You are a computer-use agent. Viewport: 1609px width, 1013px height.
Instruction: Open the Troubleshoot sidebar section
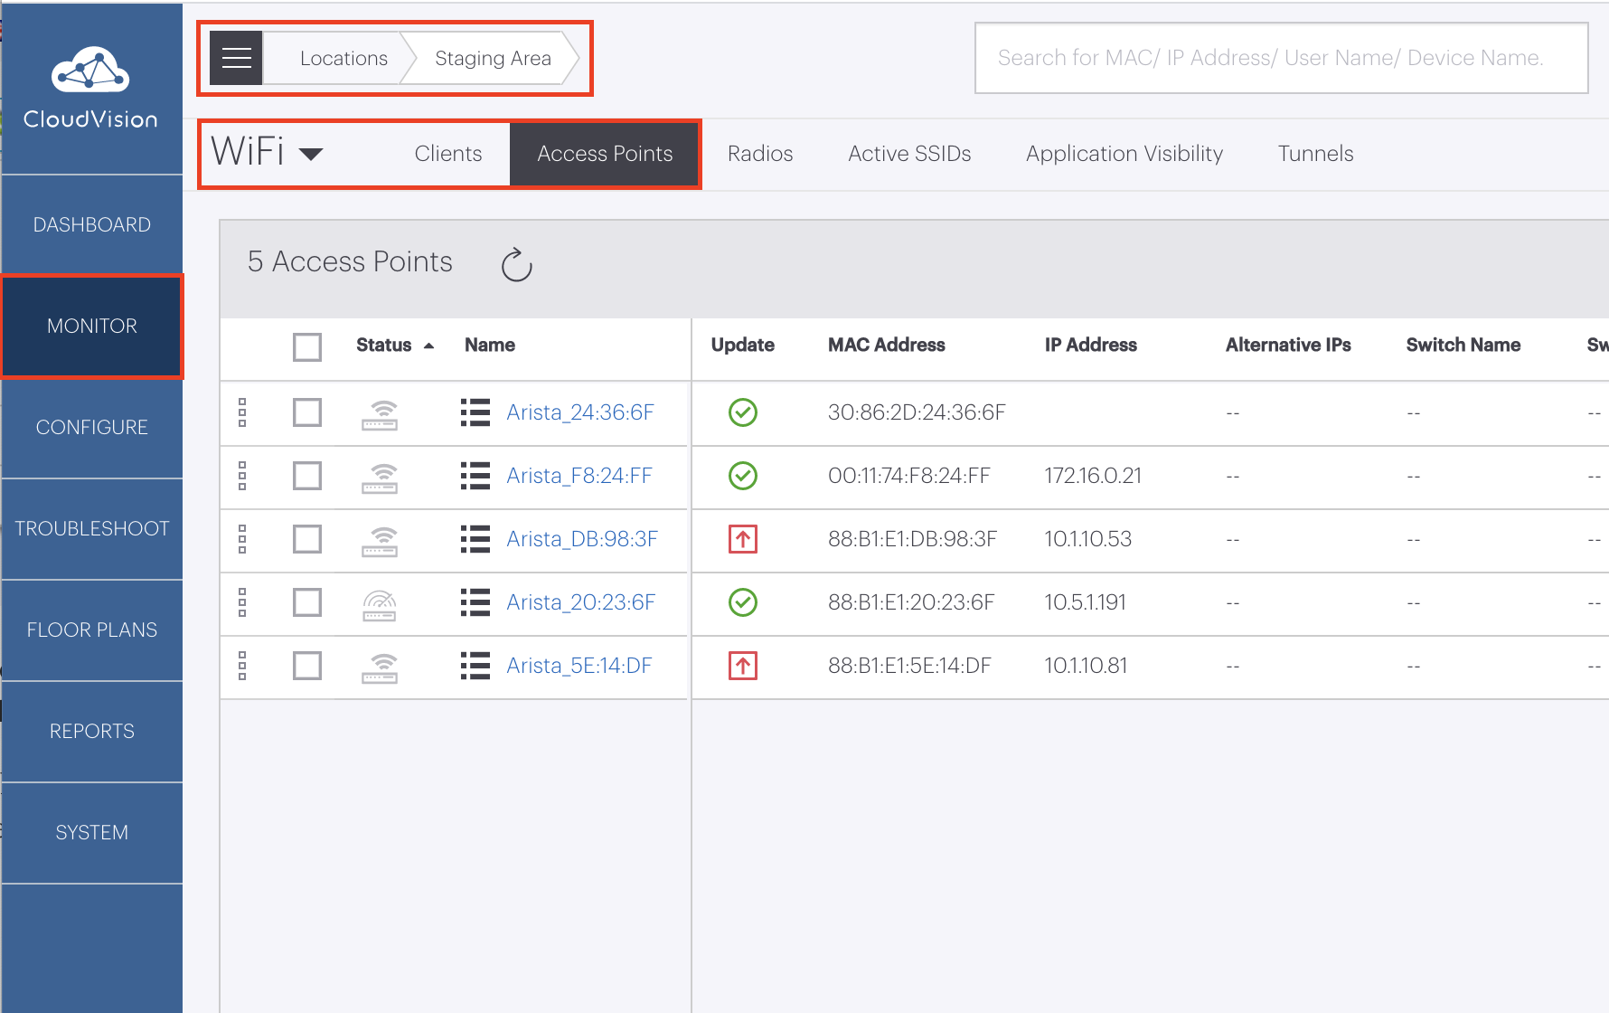(x=91, y=528)
